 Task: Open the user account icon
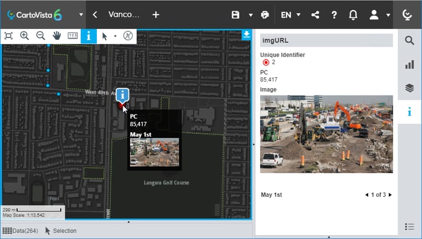374,15
